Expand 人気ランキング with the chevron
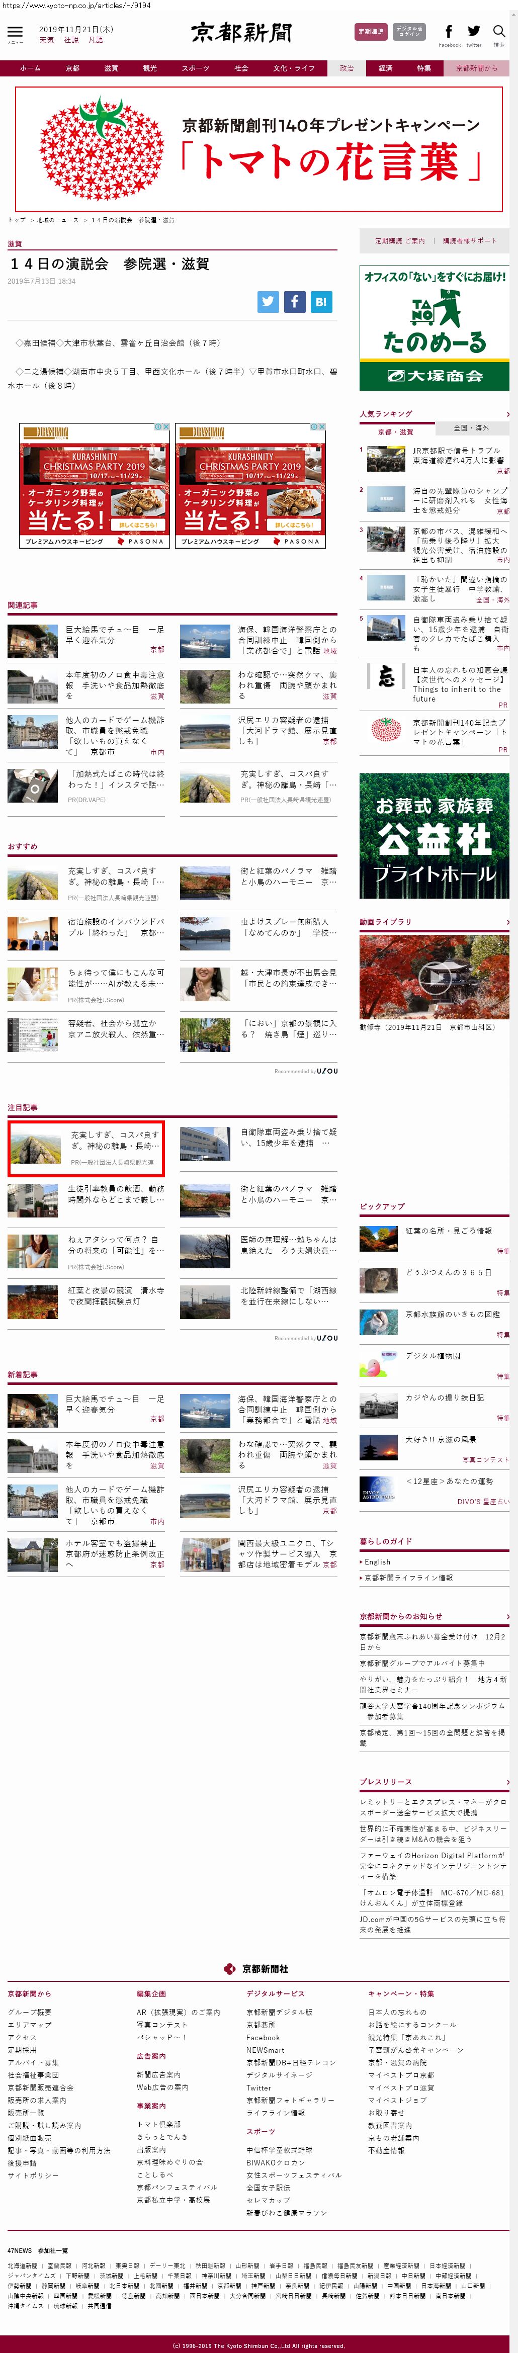Screen dimensions: 518x2353 [x=507, y=415]
